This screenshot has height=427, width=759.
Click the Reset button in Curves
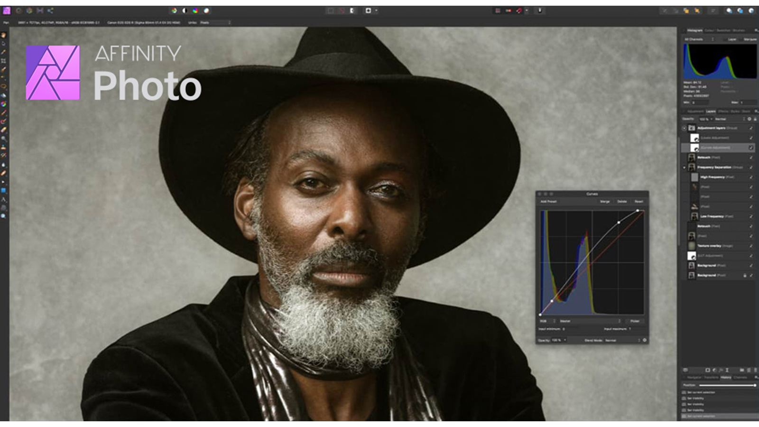(639, 202)
